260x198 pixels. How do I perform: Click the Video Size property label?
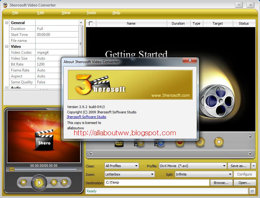(x=19, y=58)
